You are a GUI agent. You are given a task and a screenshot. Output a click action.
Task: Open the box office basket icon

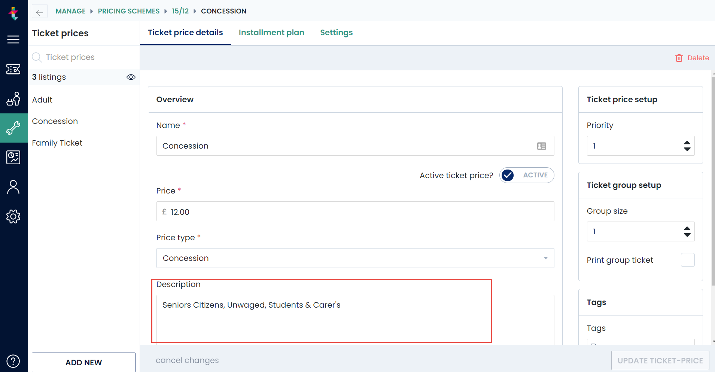[x=13, y=99]
